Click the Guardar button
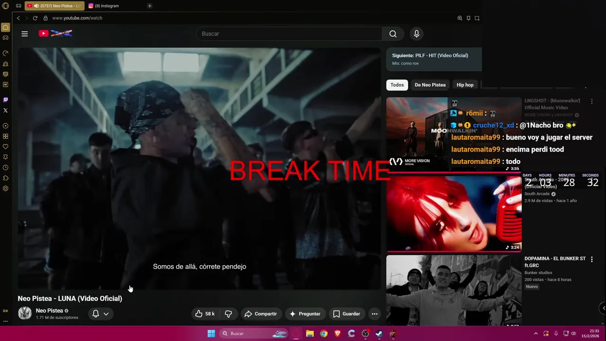This screenshot has width=606, height=341. pyautogui.click(x=347, y=314)
